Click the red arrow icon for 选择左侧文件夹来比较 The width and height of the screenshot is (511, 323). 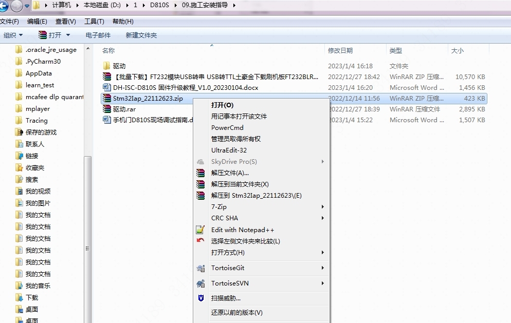coord(200,241)
